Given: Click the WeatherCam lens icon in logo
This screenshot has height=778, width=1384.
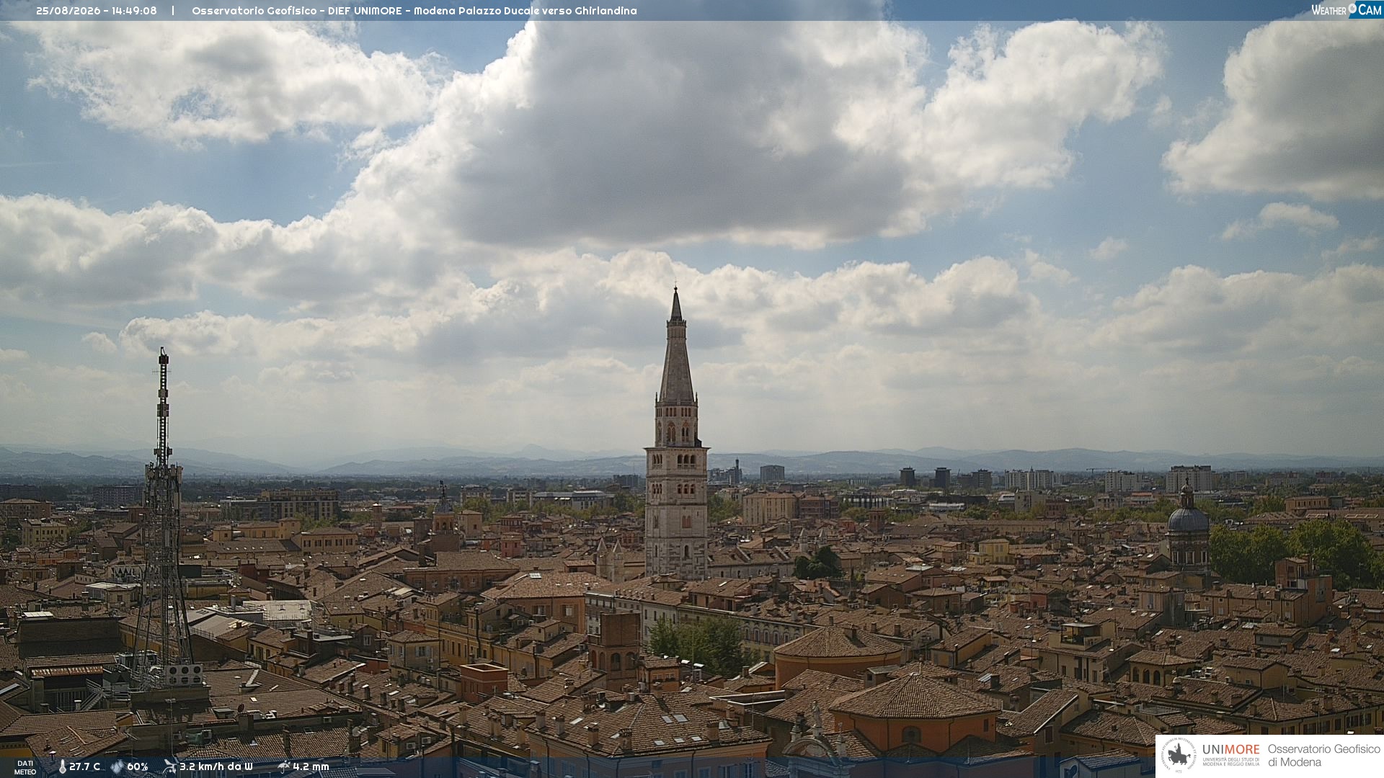Looking at the screenshot, I should click(x=1352, y=8).
